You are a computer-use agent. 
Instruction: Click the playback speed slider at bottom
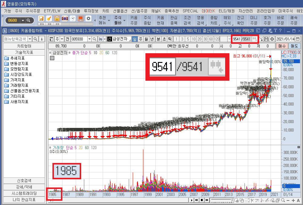[x=221, y=200]
